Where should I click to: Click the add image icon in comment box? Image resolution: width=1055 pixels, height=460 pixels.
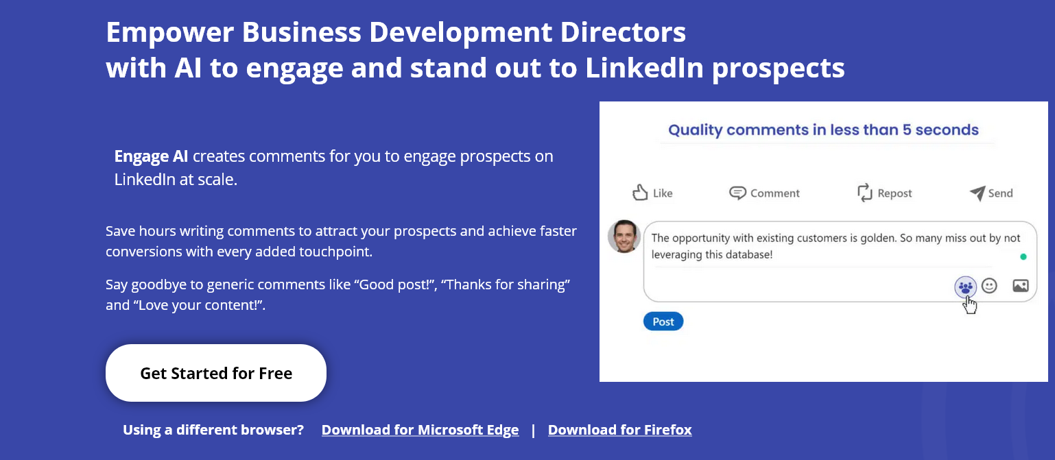[1021, 286]
